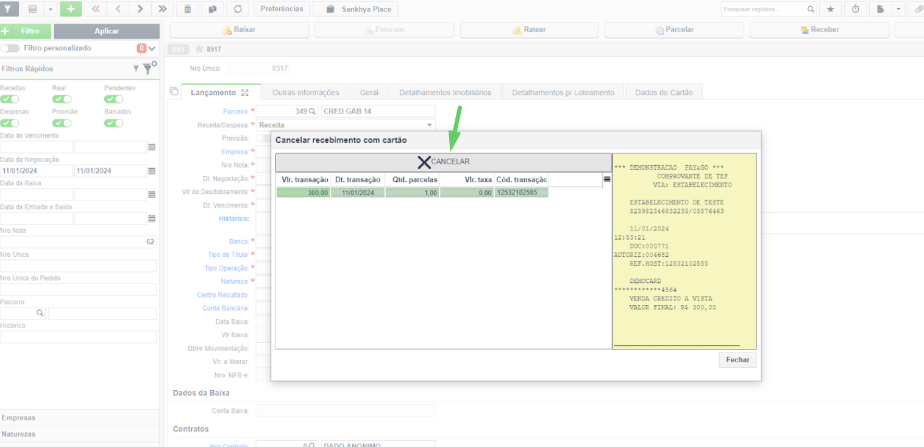Image resolution: width=924 pixels, height=447 pixels.
Task: Go to last record
Action: (x=162, y=9)
